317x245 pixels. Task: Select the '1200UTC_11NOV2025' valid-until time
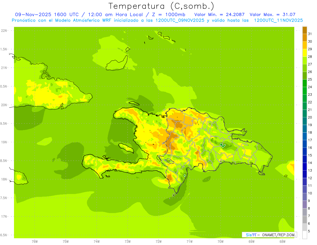point(278,20)
